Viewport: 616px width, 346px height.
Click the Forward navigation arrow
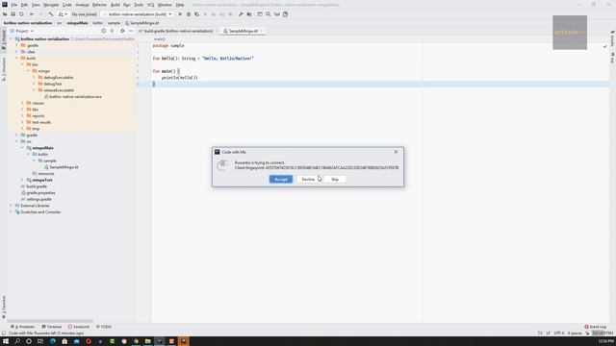(x=40, y=14)
